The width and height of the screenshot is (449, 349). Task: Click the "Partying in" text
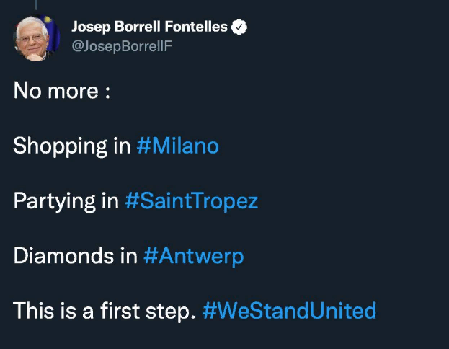66,201
